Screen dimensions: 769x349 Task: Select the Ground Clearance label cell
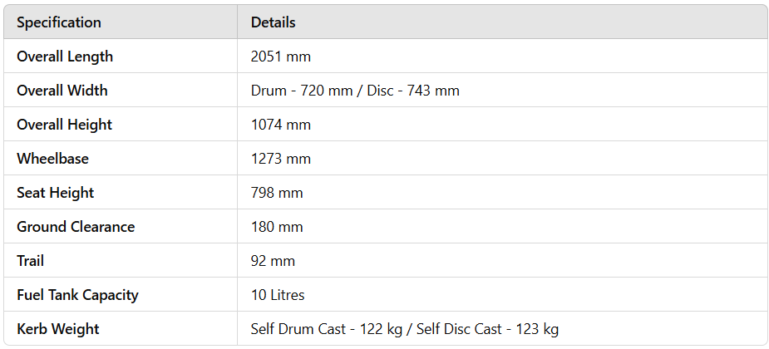[x=76, y=227]
